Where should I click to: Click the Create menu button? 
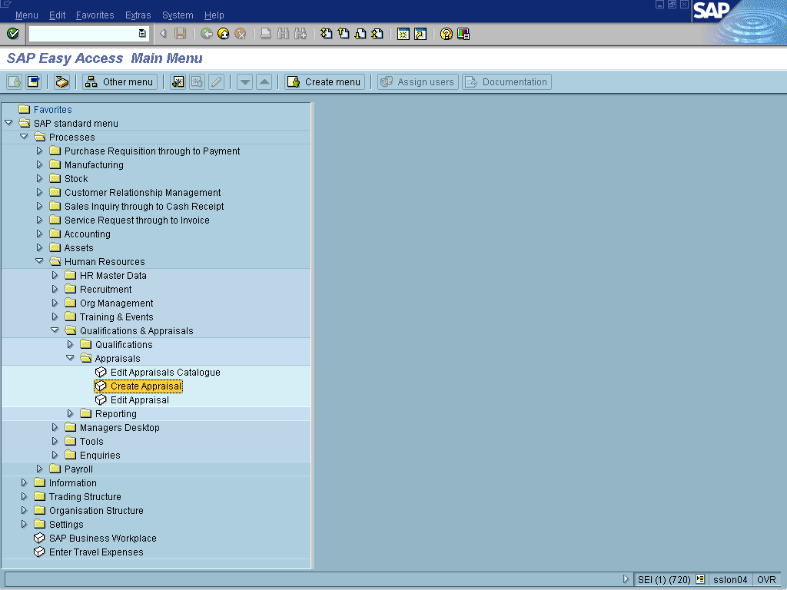pyautogui.click(x=325, y=81)
